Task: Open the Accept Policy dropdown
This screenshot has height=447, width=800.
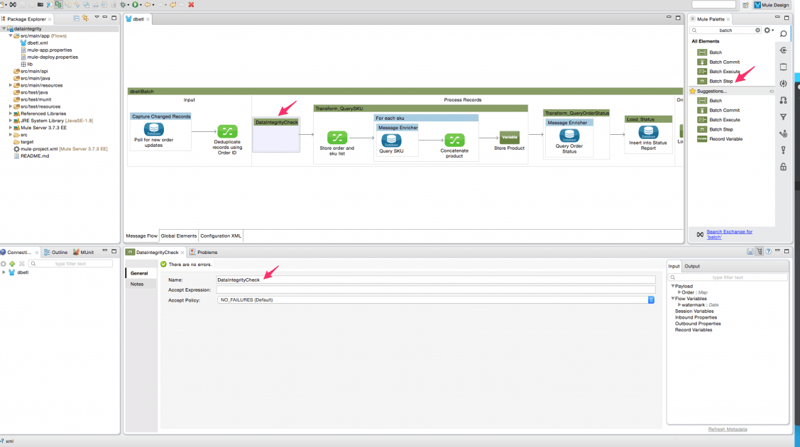Action: (x=650, y=299)
